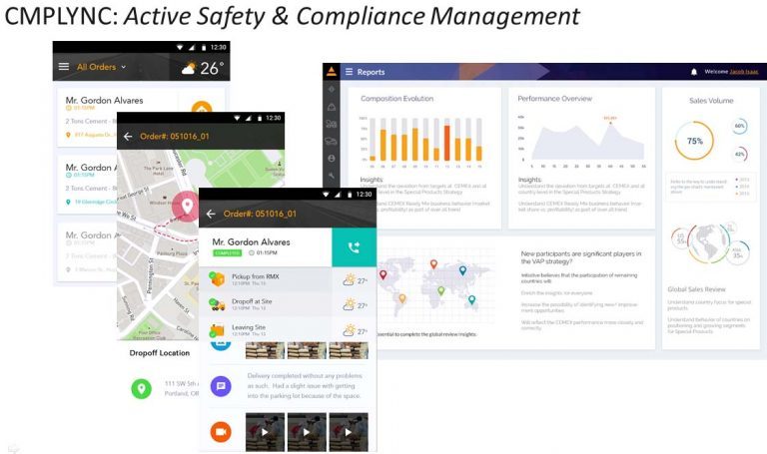Open hamburger menu in All Orders screen

click(x=64, y=67)
